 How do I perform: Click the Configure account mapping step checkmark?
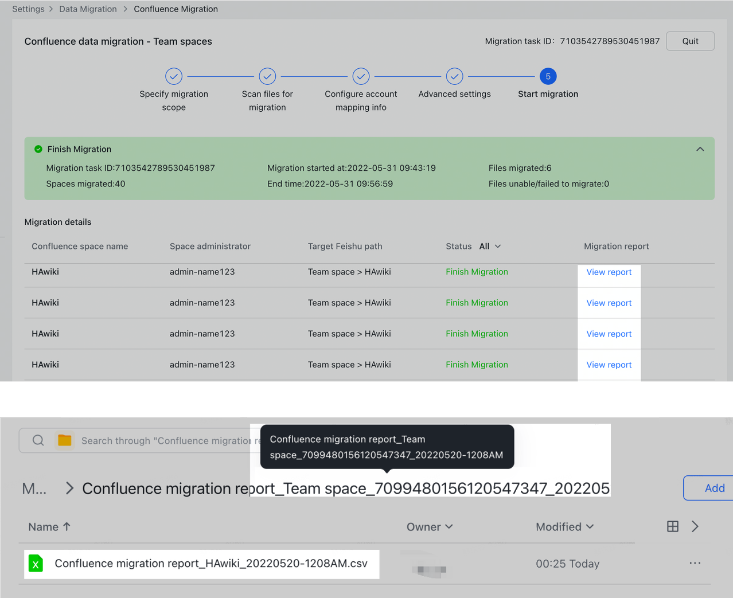(x=361, y=76)
